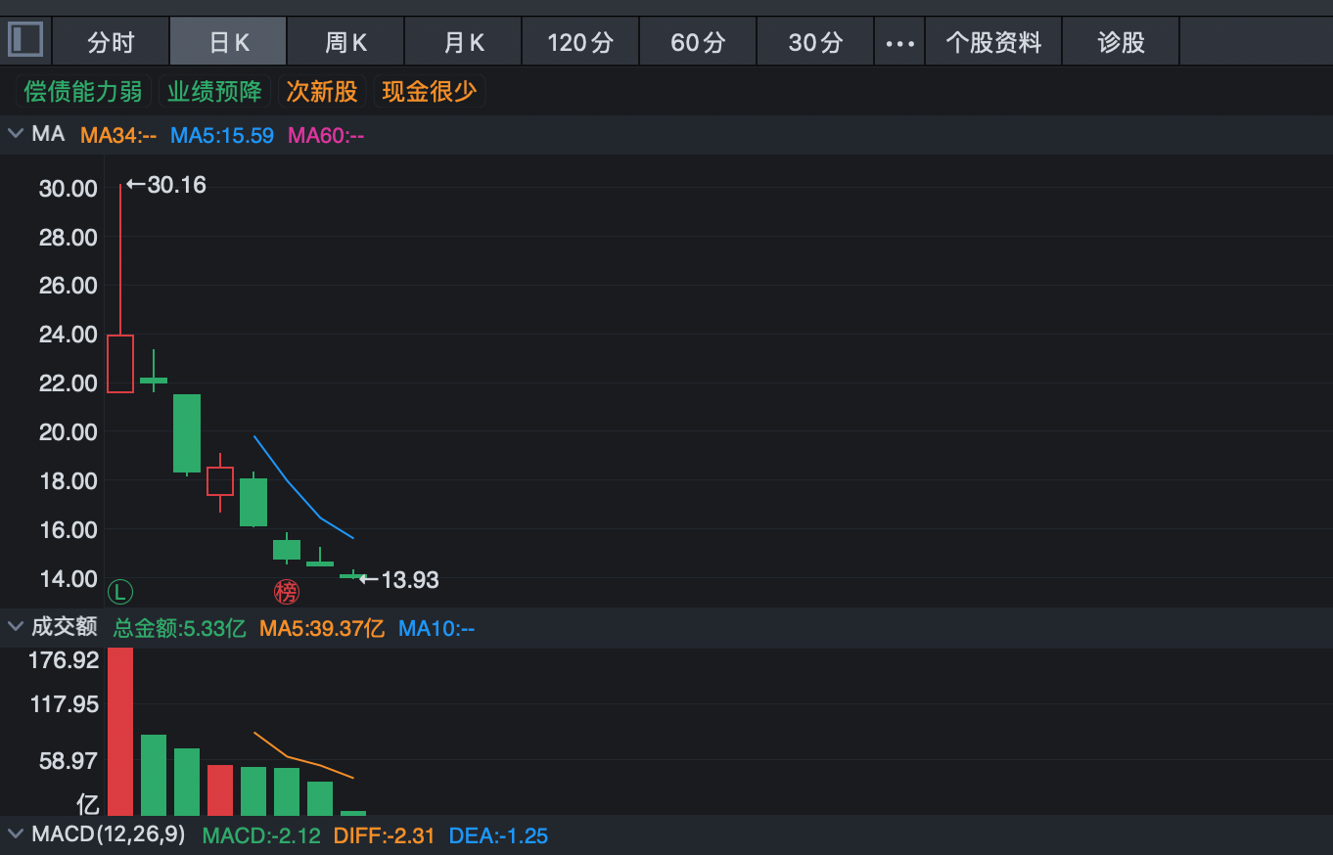Open 个股资料 tab
Image resolution: width=1333 pixels, height=855 pixels.
click(993, 43)
